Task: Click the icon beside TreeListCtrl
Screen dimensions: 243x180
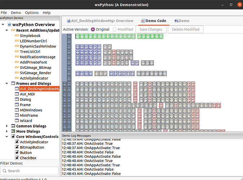Action: (17, 51)
